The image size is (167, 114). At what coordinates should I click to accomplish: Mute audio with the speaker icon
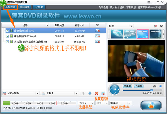[x=161, y=86]
